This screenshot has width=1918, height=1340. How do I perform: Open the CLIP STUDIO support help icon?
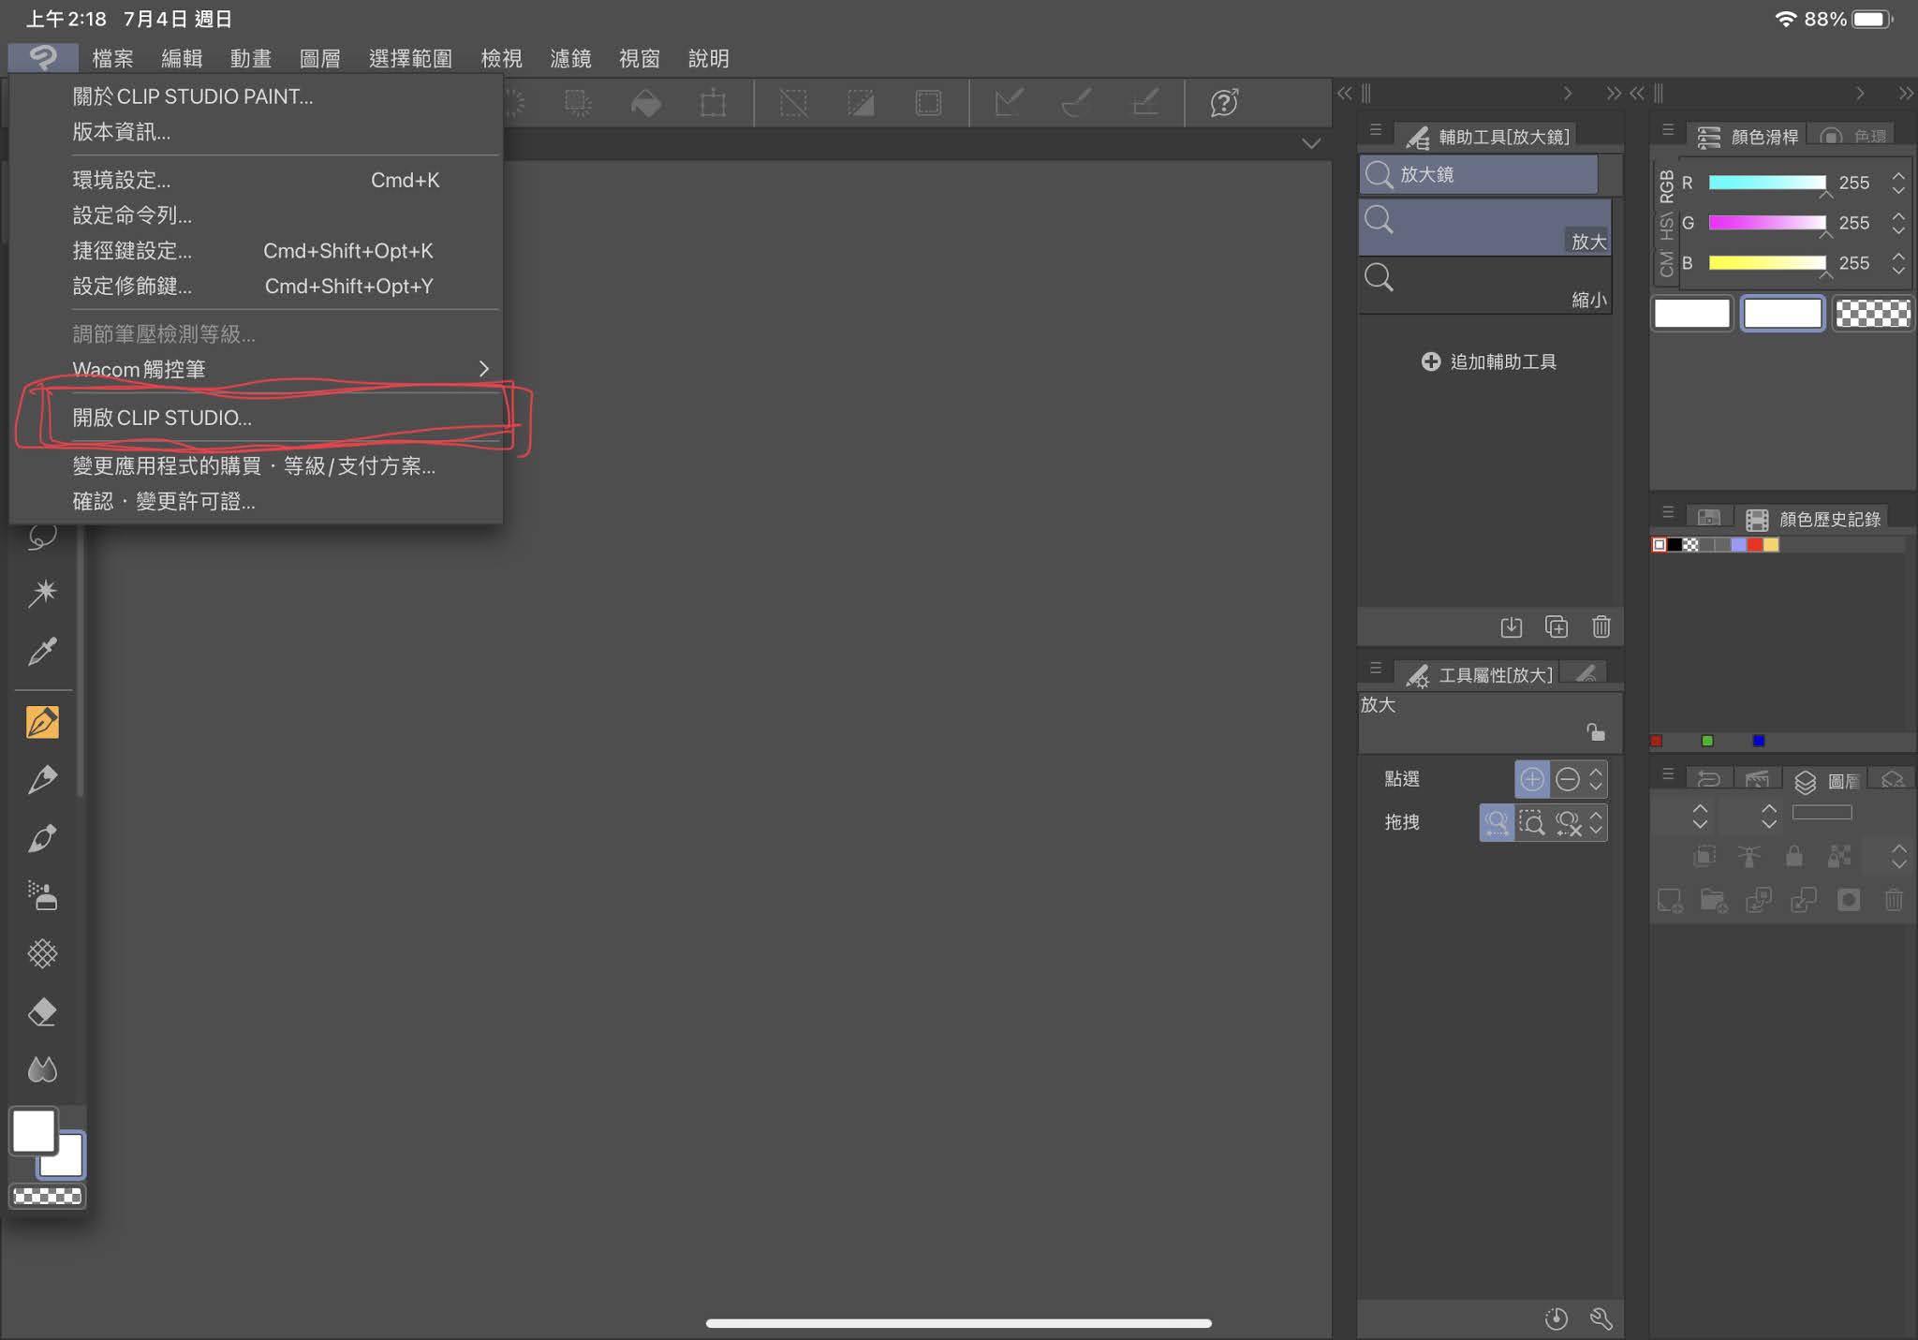tap(1224, 102)
